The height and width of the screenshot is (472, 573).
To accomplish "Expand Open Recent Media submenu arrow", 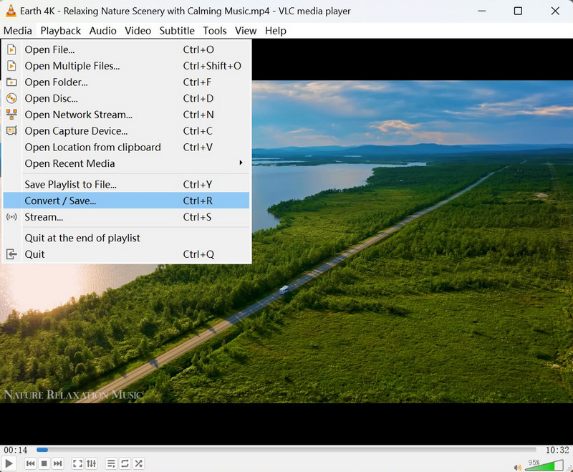I will tap(241, 163).
